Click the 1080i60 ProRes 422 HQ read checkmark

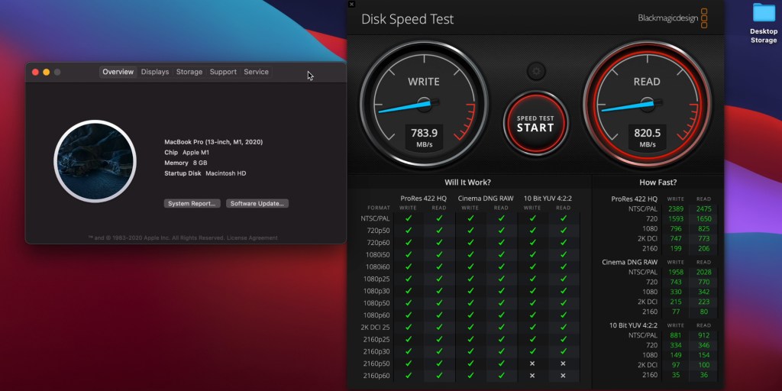click(439, 267)
